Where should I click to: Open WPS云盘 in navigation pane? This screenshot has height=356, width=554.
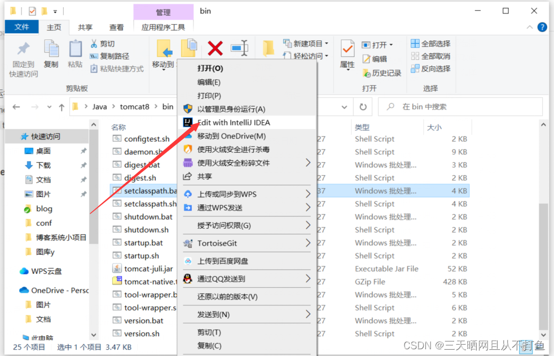click(x=46, y=271)
